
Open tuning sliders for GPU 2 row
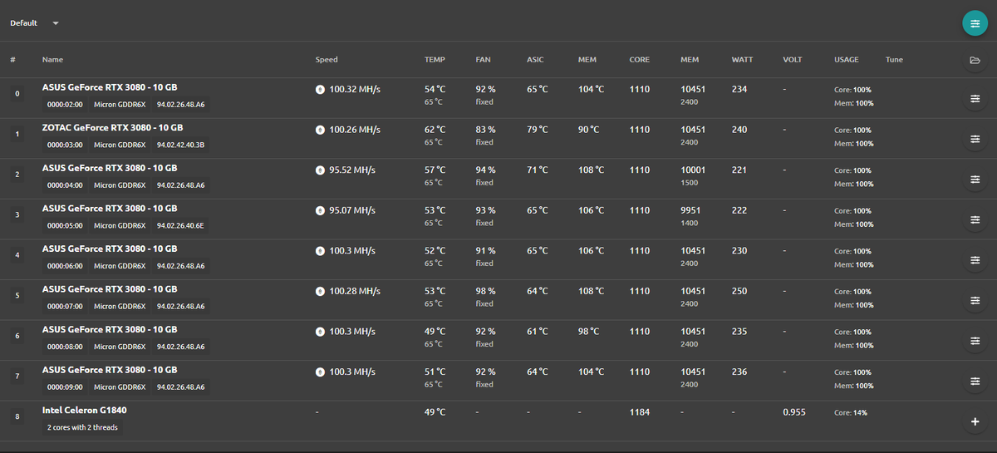pyautogui.click(x=975, y=180)
